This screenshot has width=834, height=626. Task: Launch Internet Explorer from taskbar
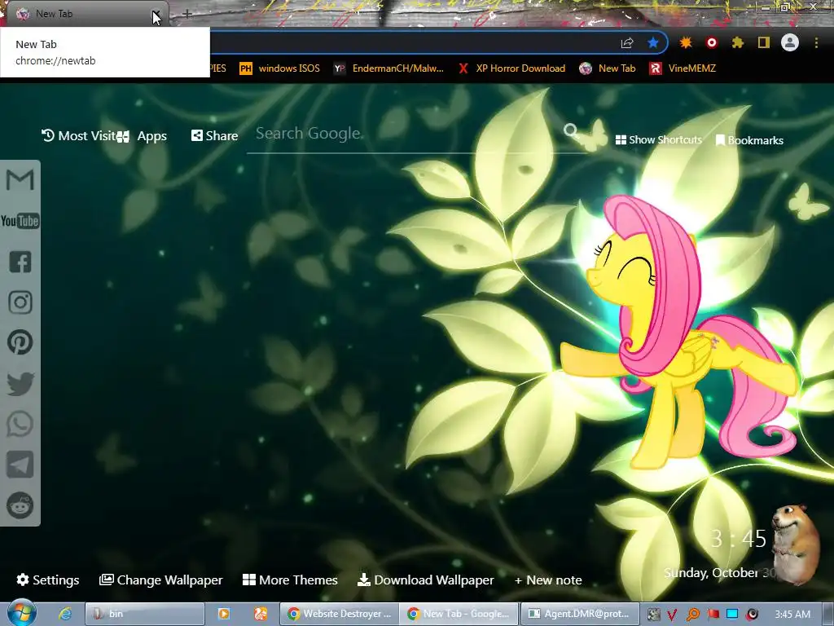pyautogui.click(x=65, y=614)
